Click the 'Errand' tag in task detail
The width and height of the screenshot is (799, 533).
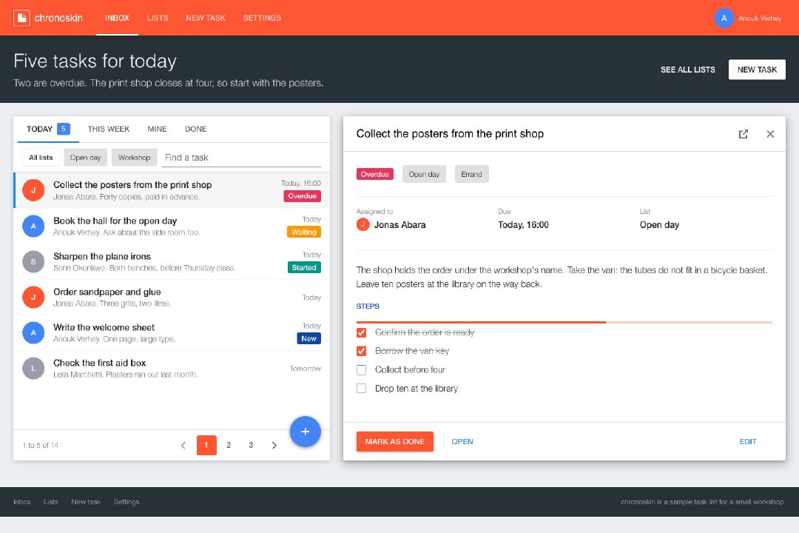[x=472, y=175]
